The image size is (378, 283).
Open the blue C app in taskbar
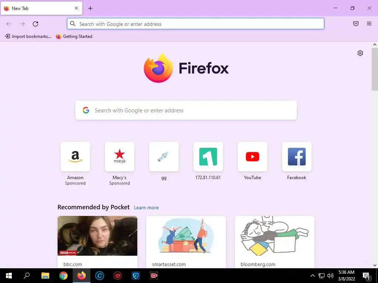[100, 276]
